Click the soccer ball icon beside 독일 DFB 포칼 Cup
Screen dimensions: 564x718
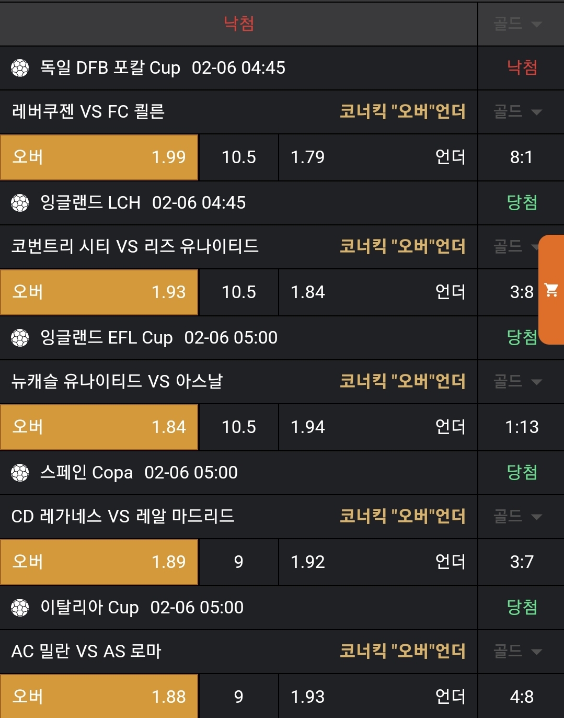(20, 68)
